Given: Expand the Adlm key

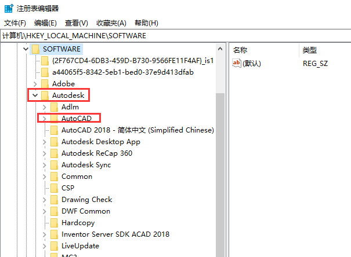Looking at the screenshot, I should point(44,107).
